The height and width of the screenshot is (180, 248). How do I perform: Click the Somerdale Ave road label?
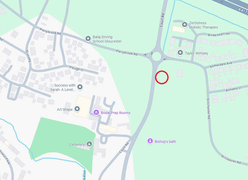pos(221,65)
